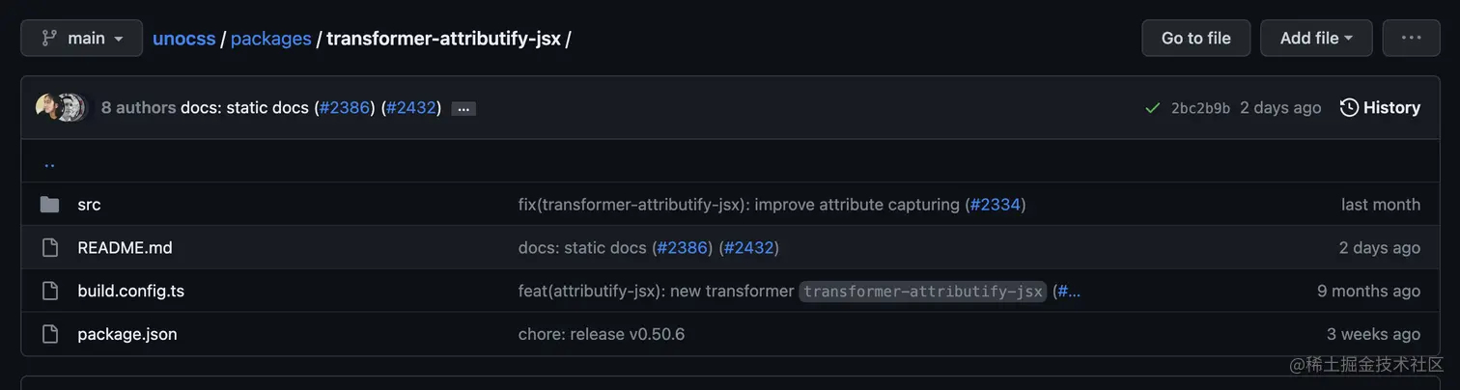Screen dimensions: 1460x390
Task: Click the History clock icon
Action: pyautogui.click(x=1349, y=108)
